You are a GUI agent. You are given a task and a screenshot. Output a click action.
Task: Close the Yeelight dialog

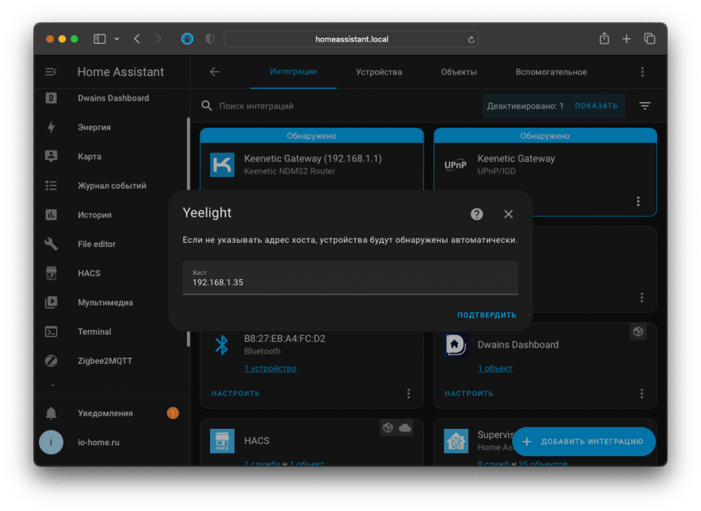coord(509,214)
